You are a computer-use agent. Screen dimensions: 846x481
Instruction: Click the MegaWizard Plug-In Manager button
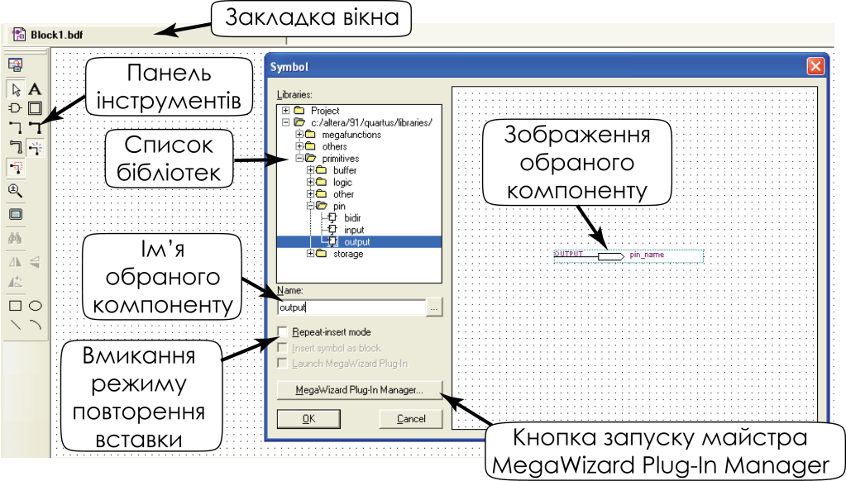(360, 388)
